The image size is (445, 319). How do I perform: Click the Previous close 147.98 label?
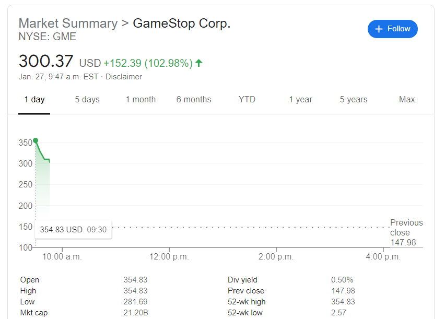(x=406, y=232)
